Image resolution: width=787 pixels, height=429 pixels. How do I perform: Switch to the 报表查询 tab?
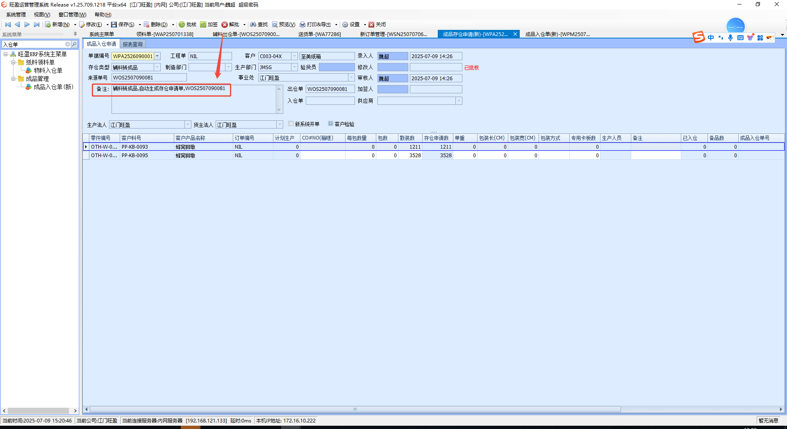pos(132,44)
